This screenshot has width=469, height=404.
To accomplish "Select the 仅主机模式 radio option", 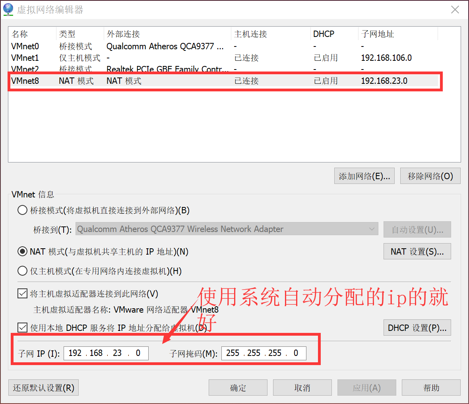I will click(x=22, y=271).
